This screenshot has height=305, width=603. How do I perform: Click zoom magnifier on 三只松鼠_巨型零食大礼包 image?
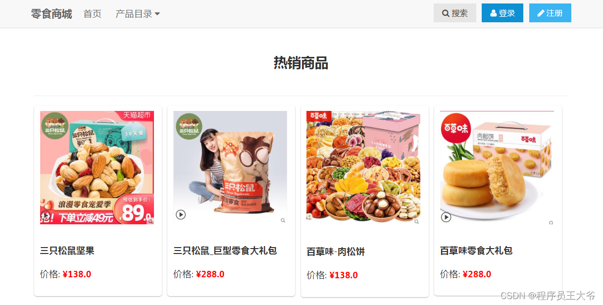[283, 220]
